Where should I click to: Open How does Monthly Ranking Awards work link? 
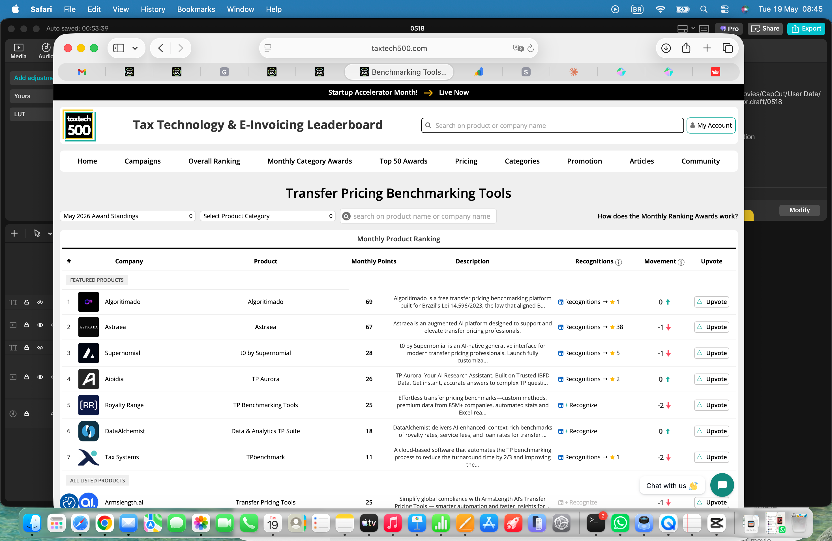667,216
